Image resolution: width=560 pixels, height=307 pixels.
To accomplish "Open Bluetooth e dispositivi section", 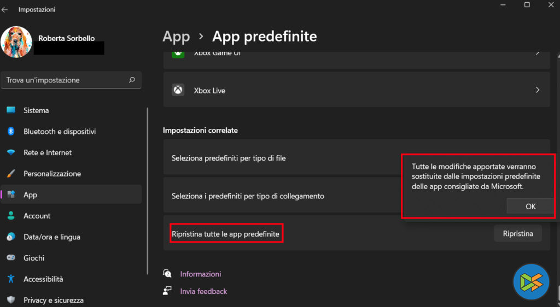I will [x=59, y=132].
